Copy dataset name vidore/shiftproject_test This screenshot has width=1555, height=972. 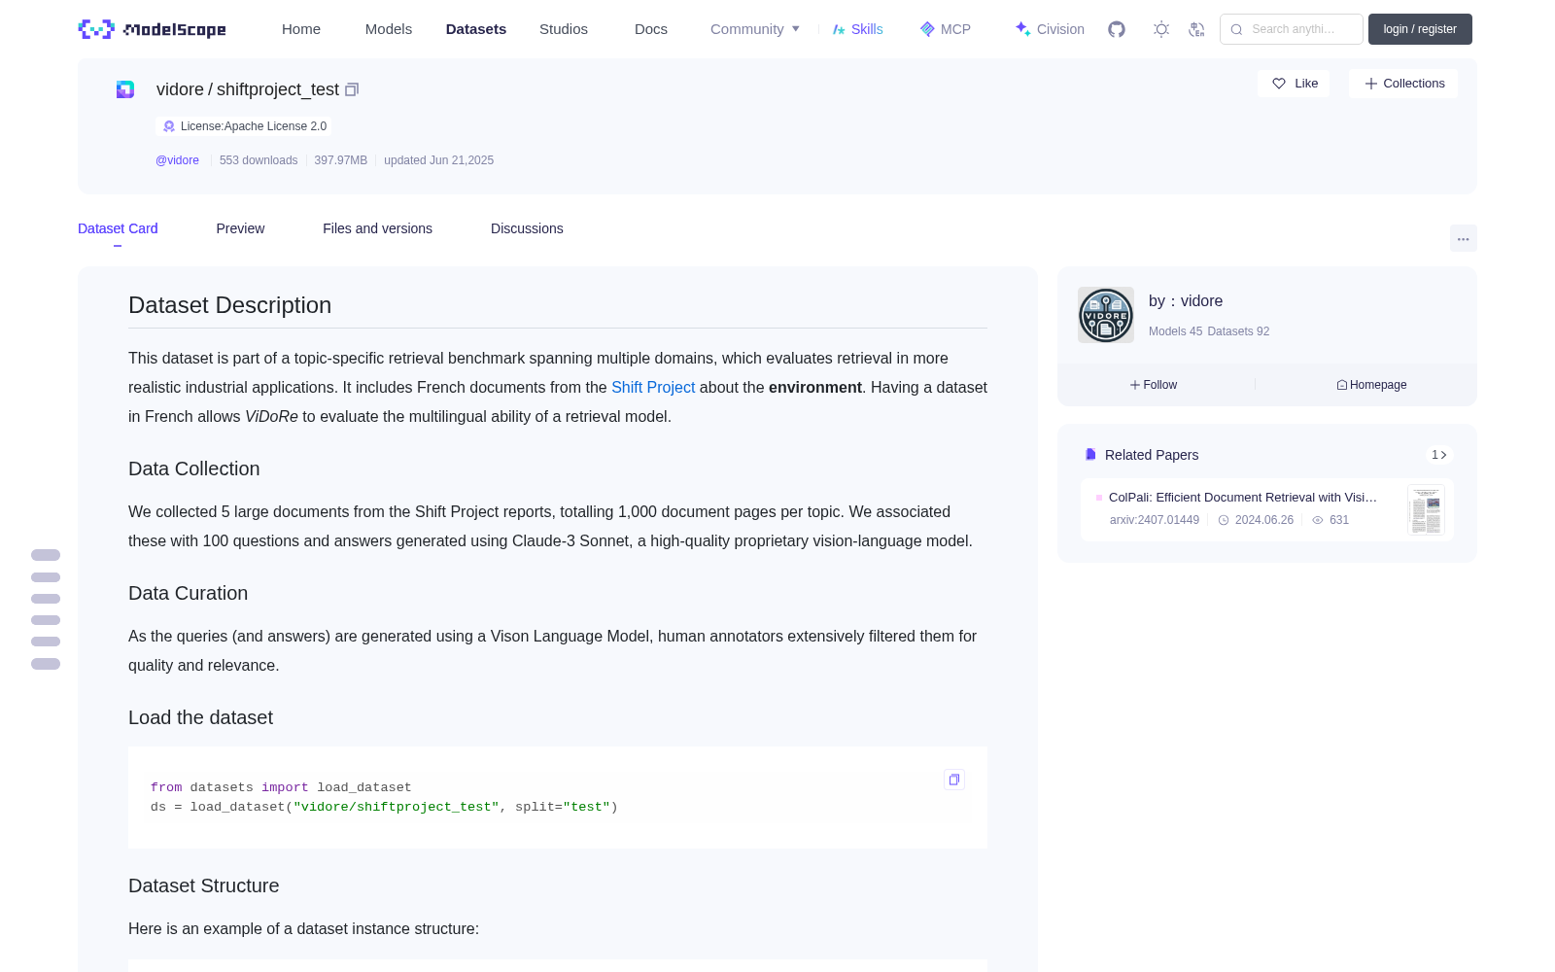[352, 89]
